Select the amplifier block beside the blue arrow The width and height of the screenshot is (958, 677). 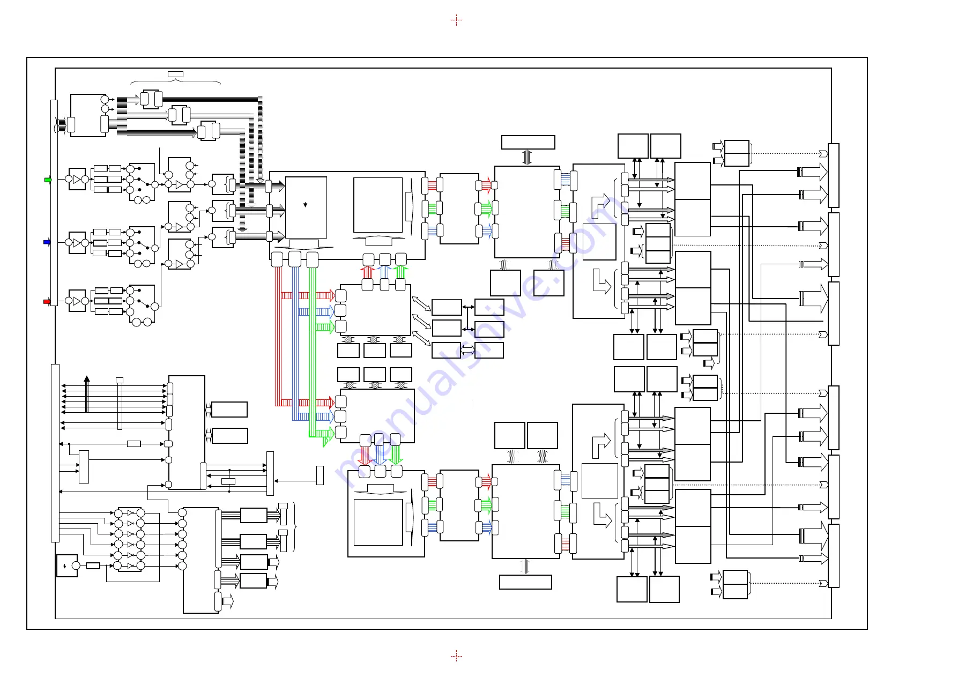click(x=77, y=243)
